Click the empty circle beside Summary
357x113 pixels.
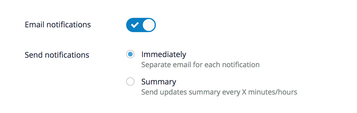(x=130, y=81)
